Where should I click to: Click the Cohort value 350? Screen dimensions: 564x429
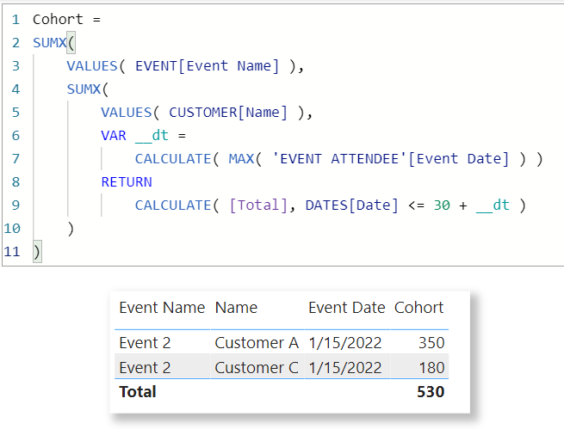pyautogui.click(x=431, y=343)
